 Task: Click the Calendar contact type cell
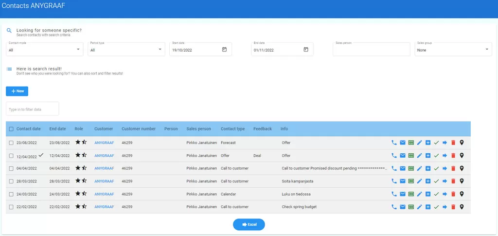tap(229, 194)
